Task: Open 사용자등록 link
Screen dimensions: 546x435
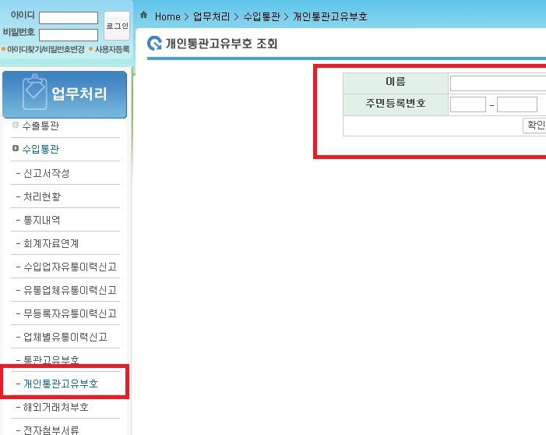Action: (112, 49)
